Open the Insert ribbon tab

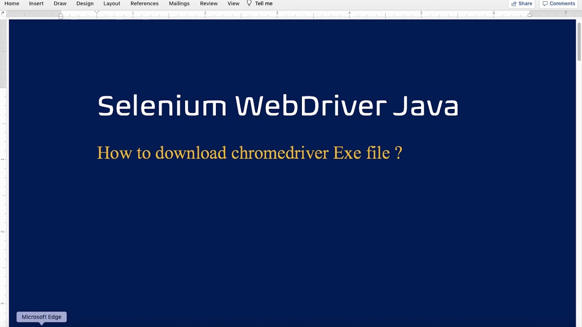[36, 3]
